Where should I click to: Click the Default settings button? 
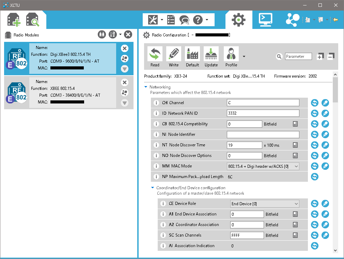pos(192,56)
